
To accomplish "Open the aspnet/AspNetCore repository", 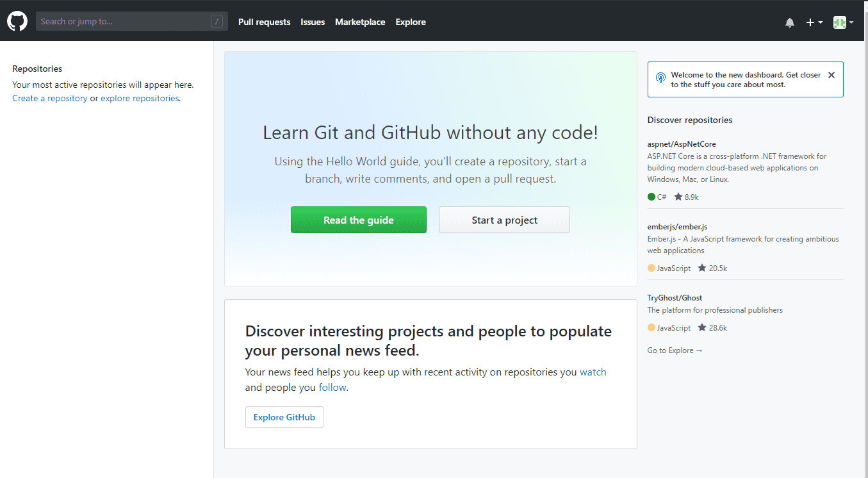I will click(x=682, y=144).
